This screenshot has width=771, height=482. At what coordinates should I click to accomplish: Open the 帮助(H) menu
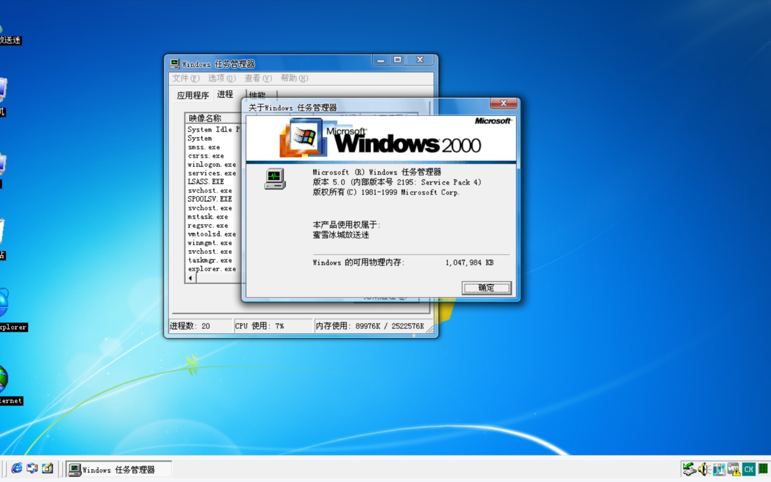(294, 78)
